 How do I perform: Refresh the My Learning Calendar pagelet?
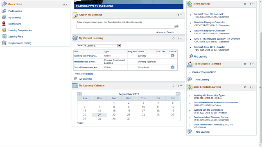click(174, 85)
